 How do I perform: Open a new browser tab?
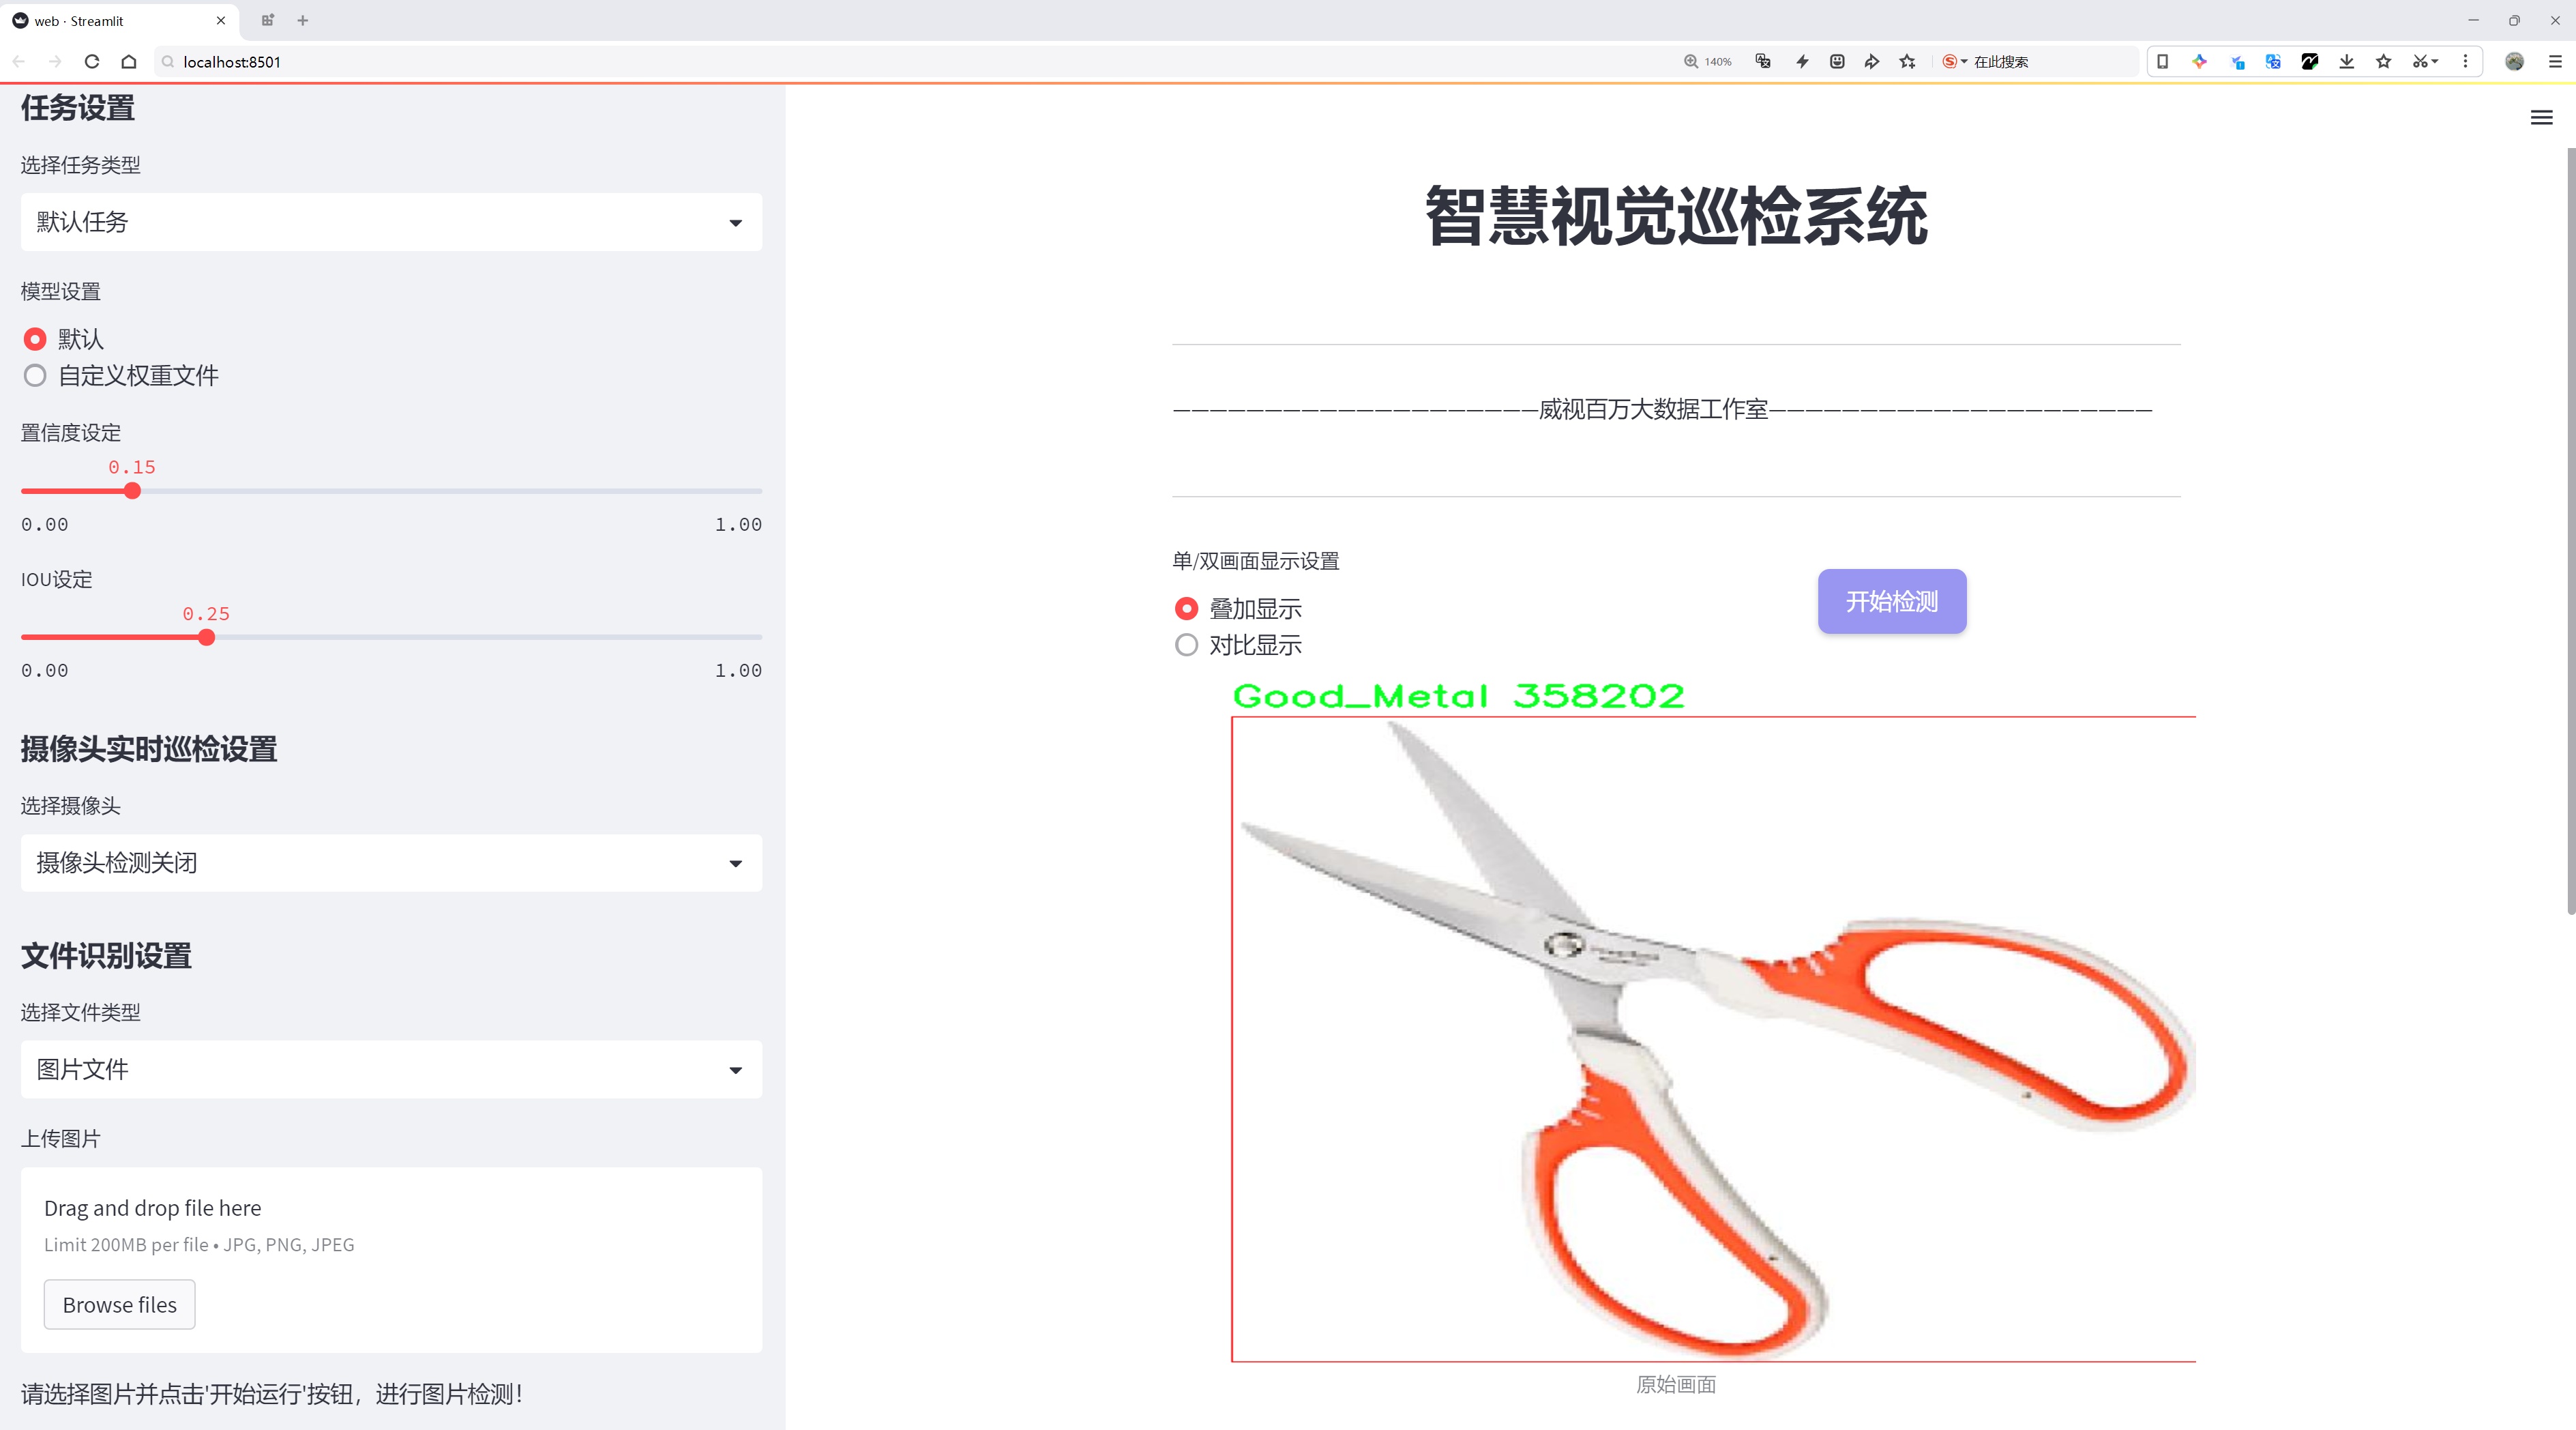(x=303, y=20)
